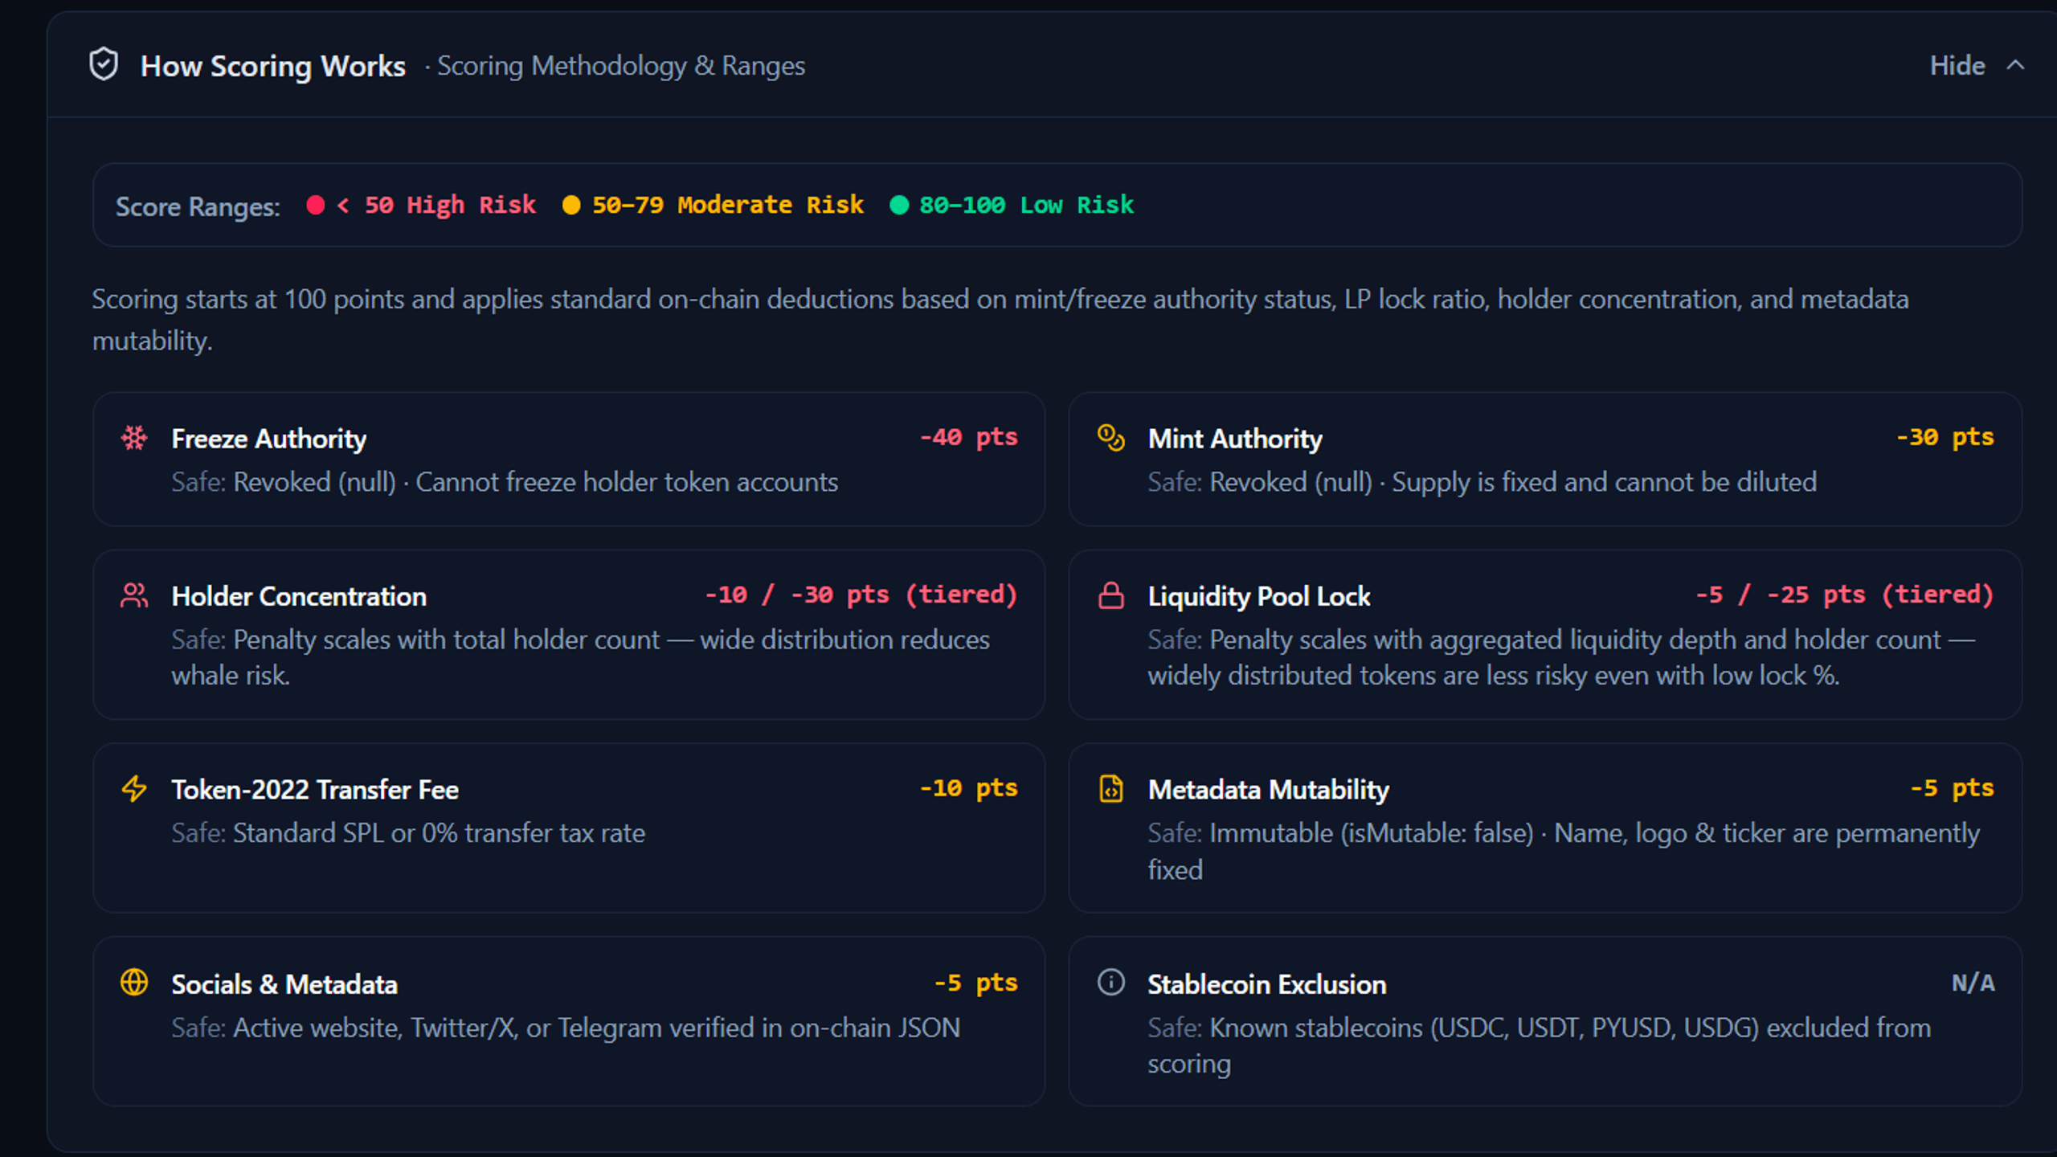
Task: Click the -30 pts value for Mint Authority
Action: coord(1945,437)
